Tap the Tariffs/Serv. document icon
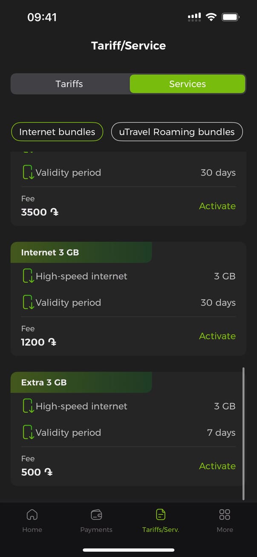The width and height of the screenshot is (257, 557). tap(161, 514)
